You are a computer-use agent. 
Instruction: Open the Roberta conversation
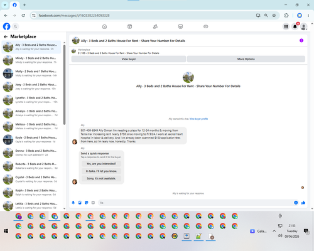(x=31, y=166)
